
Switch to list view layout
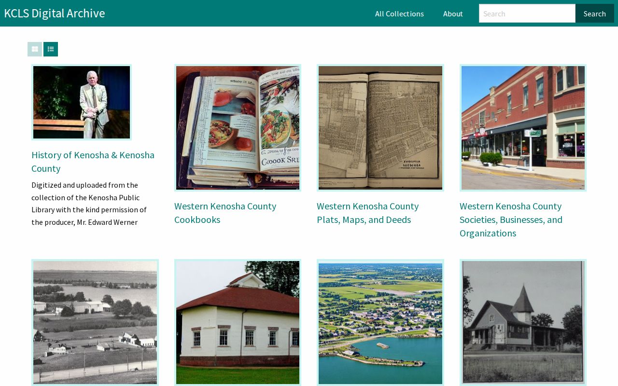pos(51,49)
